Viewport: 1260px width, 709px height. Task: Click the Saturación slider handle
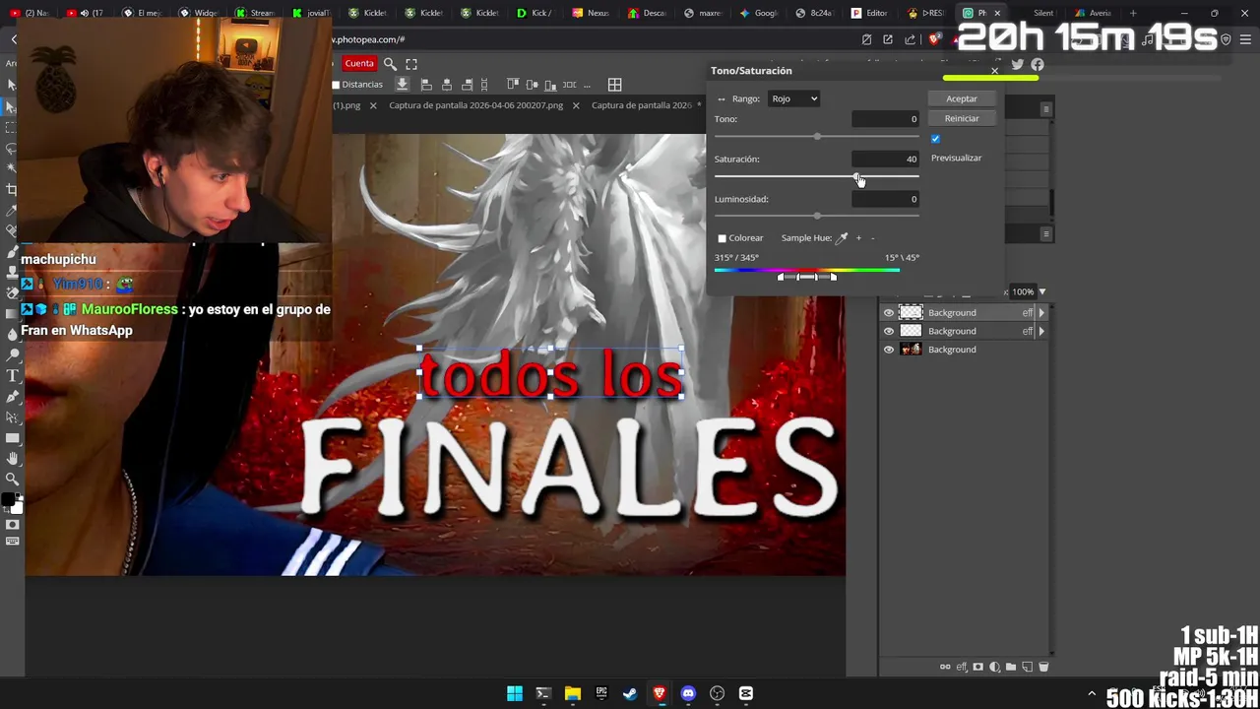857,177
